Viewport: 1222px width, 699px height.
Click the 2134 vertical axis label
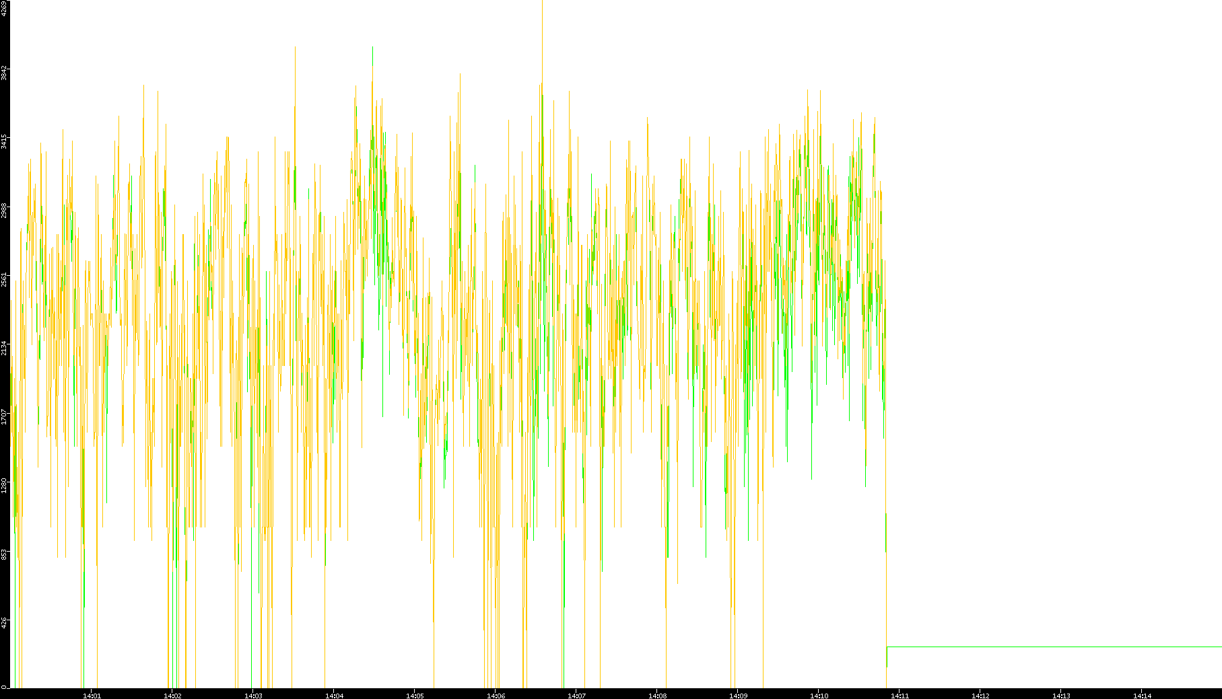click(x=4, y=348)
